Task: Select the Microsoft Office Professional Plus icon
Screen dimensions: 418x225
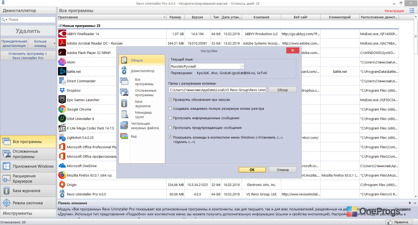Action: pos(62,147)
